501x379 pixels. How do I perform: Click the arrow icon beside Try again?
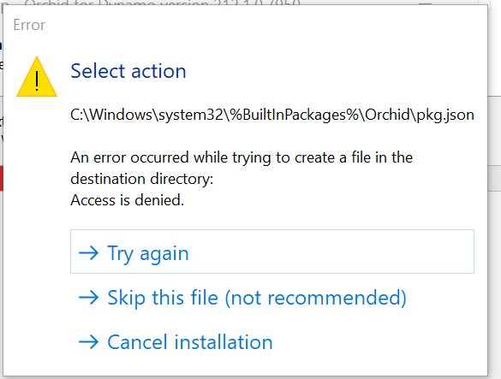click(x=88, y=253)
